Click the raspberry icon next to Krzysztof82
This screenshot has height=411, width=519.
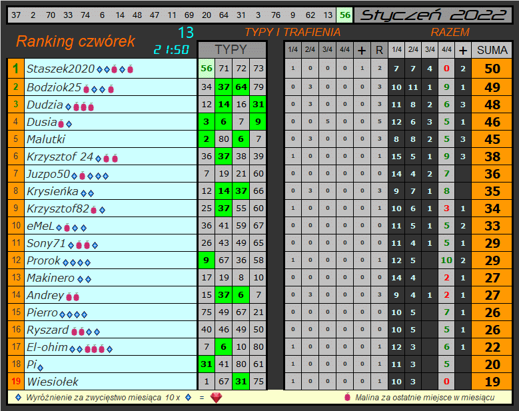(x=94, y=210)
